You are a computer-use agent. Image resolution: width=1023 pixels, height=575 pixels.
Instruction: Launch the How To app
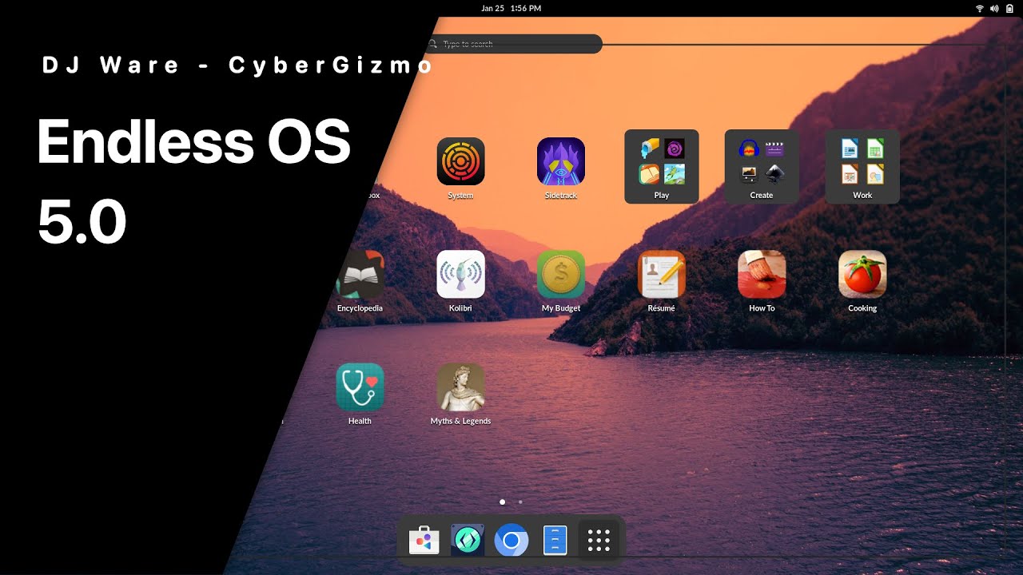[762, 274]
